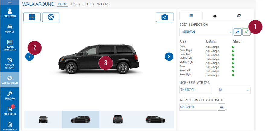Click the wheel icon button
The width and height of the screenshot is (265, 131).
click(51, 17)
